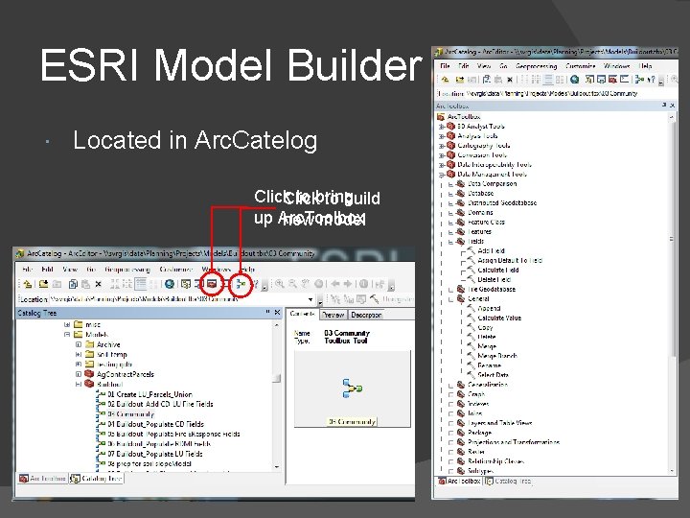Click Copy icon in ArcToolbox window toolbar
690x518 pixels.
click(x=486, y=80)
